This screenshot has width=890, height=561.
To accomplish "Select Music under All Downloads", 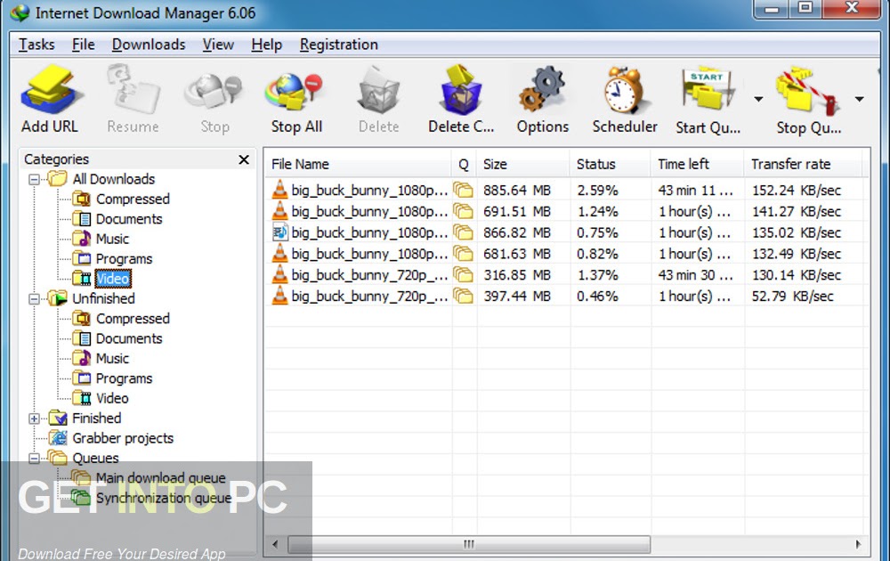I will [112, 239].
